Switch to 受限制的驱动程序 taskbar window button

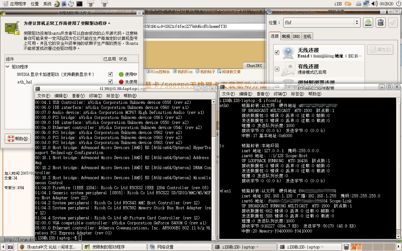[x=115, y=247]
